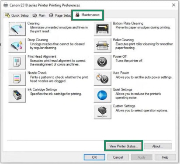Click the 'Nozzle Check' label text
Viewport: 180px width, 164px height.
(37, 73)
